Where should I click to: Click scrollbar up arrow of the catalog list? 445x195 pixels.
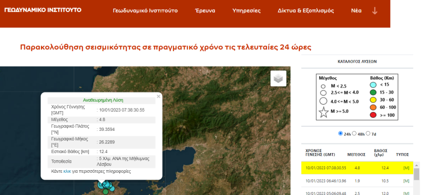tap(416, 165)
